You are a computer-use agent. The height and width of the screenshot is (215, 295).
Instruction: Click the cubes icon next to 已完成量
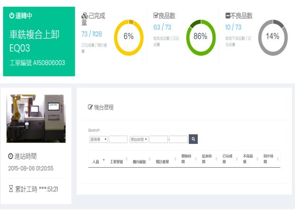[85, 16]
